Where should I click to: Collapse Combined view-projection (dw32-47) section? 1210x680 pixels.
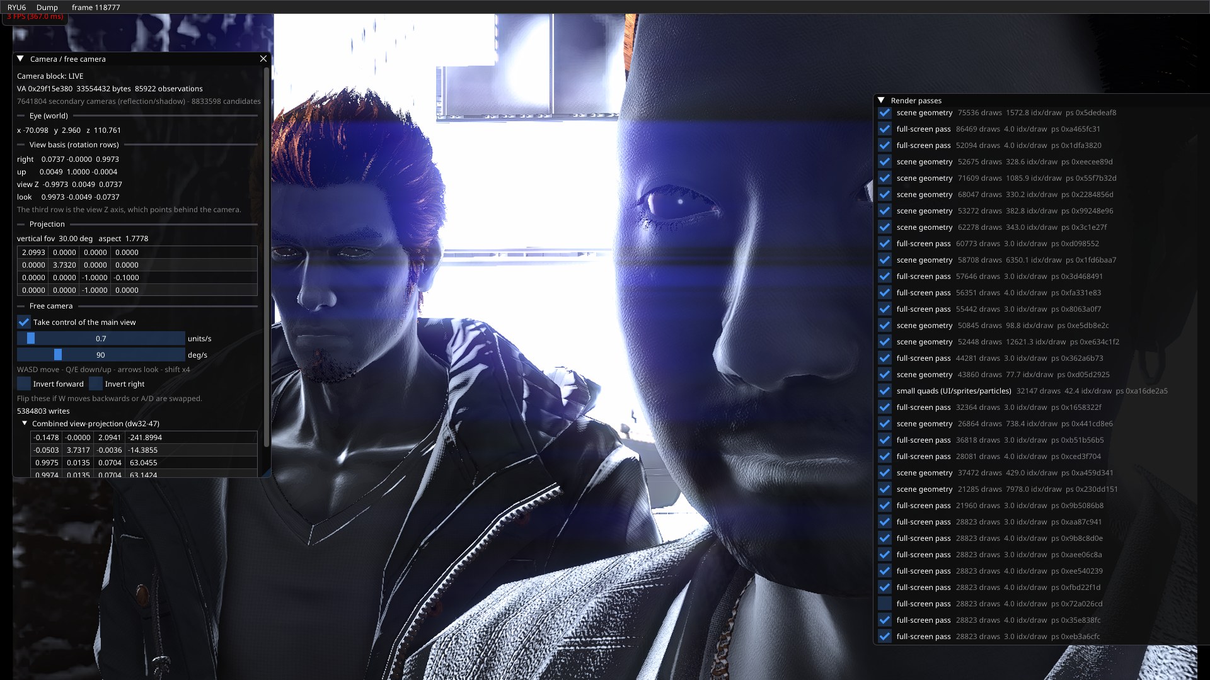[25, 424]
